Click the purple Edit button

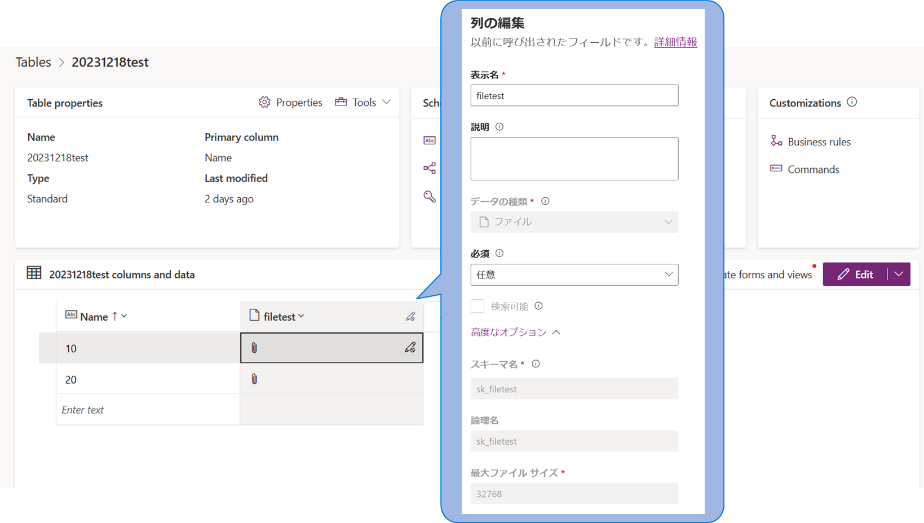[855, 274]
